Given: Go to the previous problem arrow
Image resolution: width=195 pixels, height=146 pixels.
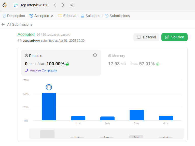Looking at the screenshot, I should tap(54, 5).
